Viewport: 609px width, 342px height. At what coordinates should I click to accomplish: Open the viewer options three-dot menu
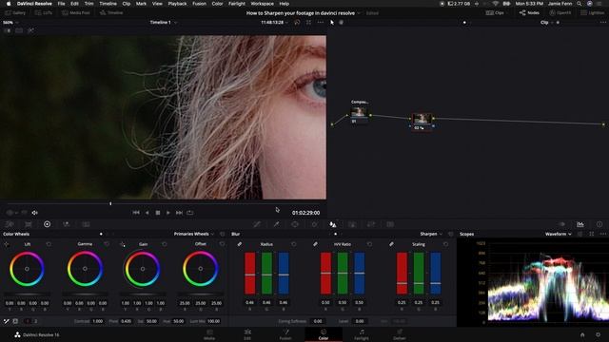tap(321, 23)
